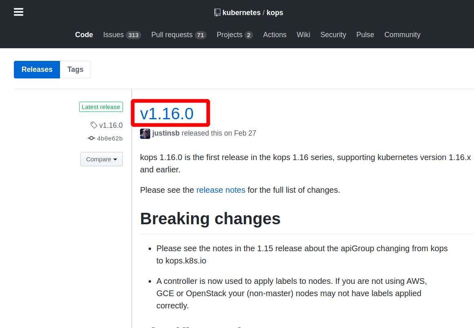This screenshot has height=328, width=474.
Task: Visit justinsb's profile link
Action: pos(166,133)
